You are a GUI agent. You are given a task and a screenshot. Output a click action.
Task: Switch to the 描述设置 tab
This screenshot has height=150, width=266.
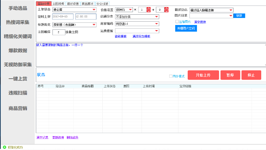(73, 3)
